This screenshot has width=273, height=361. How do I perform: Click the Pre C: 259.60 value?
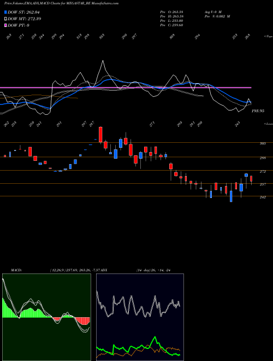(171, 25)
